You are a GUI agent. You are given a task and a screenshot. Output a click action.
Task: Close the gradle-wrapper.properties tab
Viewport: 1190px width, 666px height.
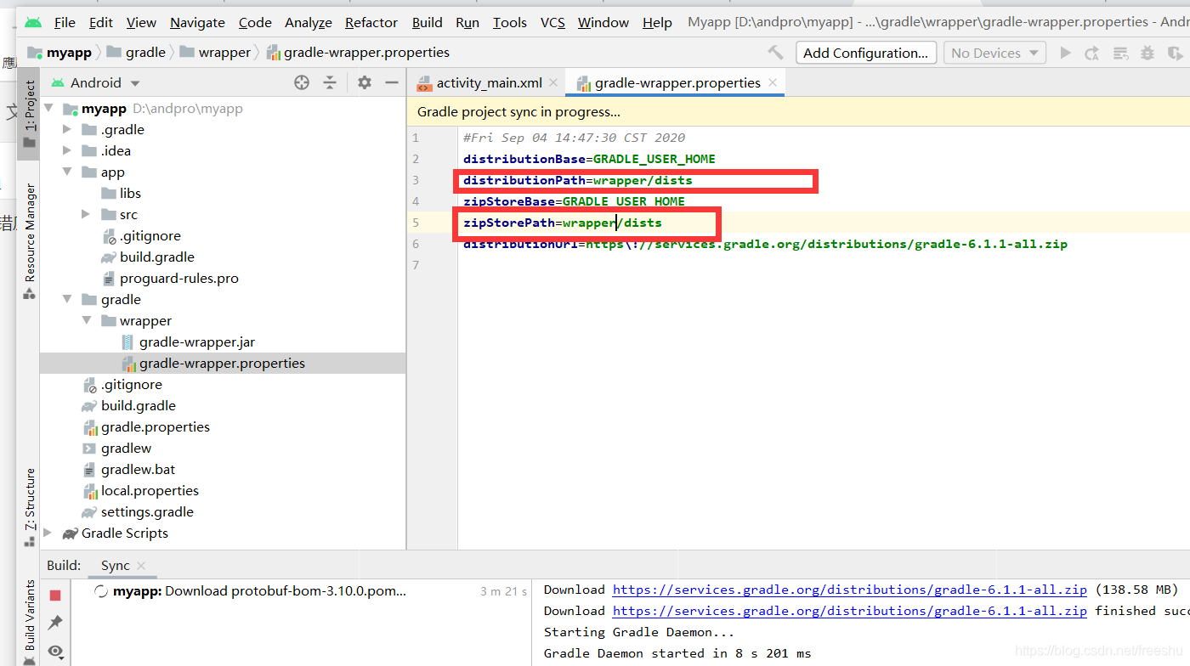773,82
